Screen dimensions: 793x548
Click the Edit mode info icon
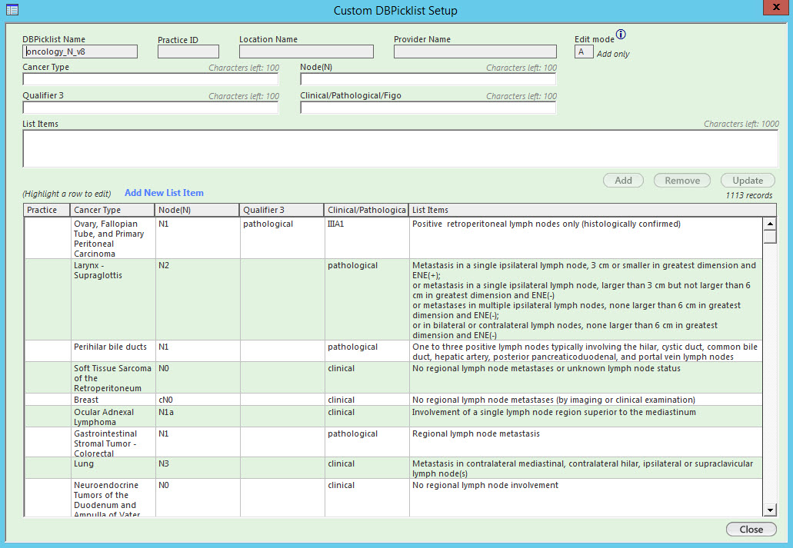pyautogui.click(x=621, y=35)
